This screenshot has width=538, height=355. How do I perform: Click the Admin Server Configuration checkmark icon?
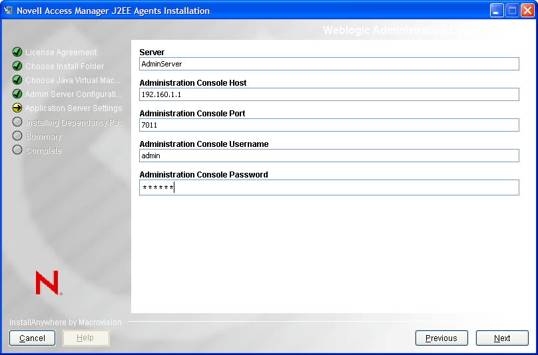tap(17, 94)
